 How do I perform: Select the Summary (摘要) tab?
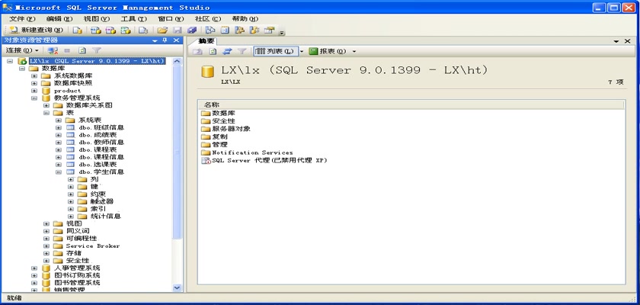pyautogui.click(x=206, y=41)
